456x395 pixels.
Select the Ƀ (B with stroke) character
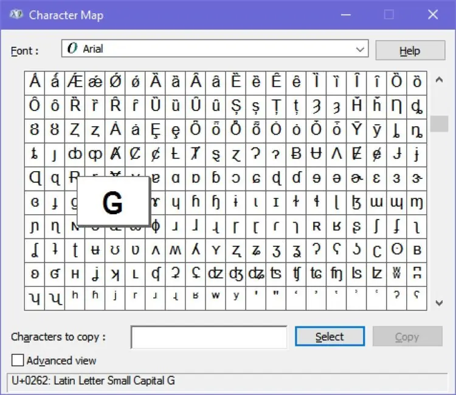click(296, 155)
